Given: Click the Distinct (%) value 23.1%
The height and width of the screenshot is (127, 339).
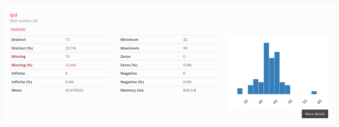Looking at the screenshot, I should [x=70, y=48].
